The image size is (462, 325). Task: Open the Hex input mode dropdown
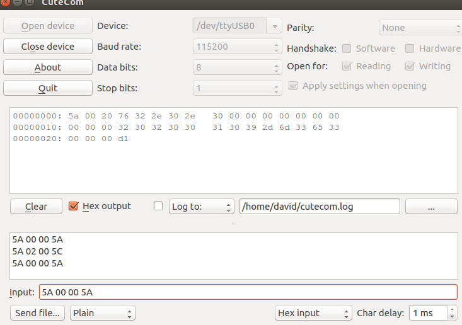coord(313,313)
